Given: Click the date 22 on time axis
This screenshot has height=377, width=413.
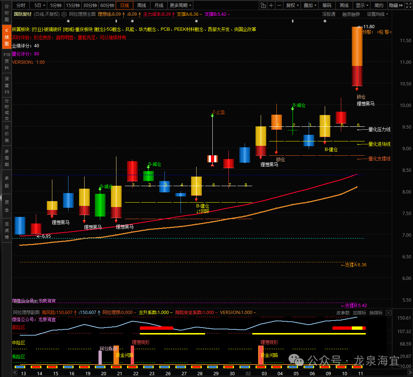Looking at the screenshot, I should click(136, 373).
